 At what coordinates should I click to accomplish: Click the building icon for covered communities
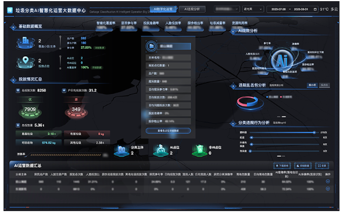coord(26,42)
